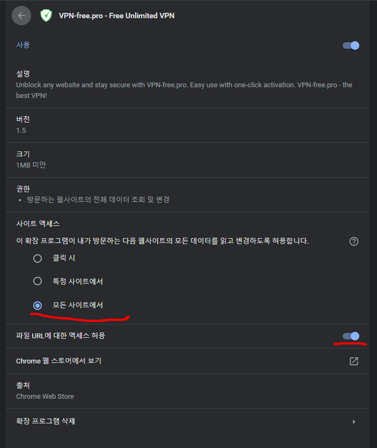The image size is (377, 448).
Task: Click the green VPN shield logo
Action: click(46, 16)
